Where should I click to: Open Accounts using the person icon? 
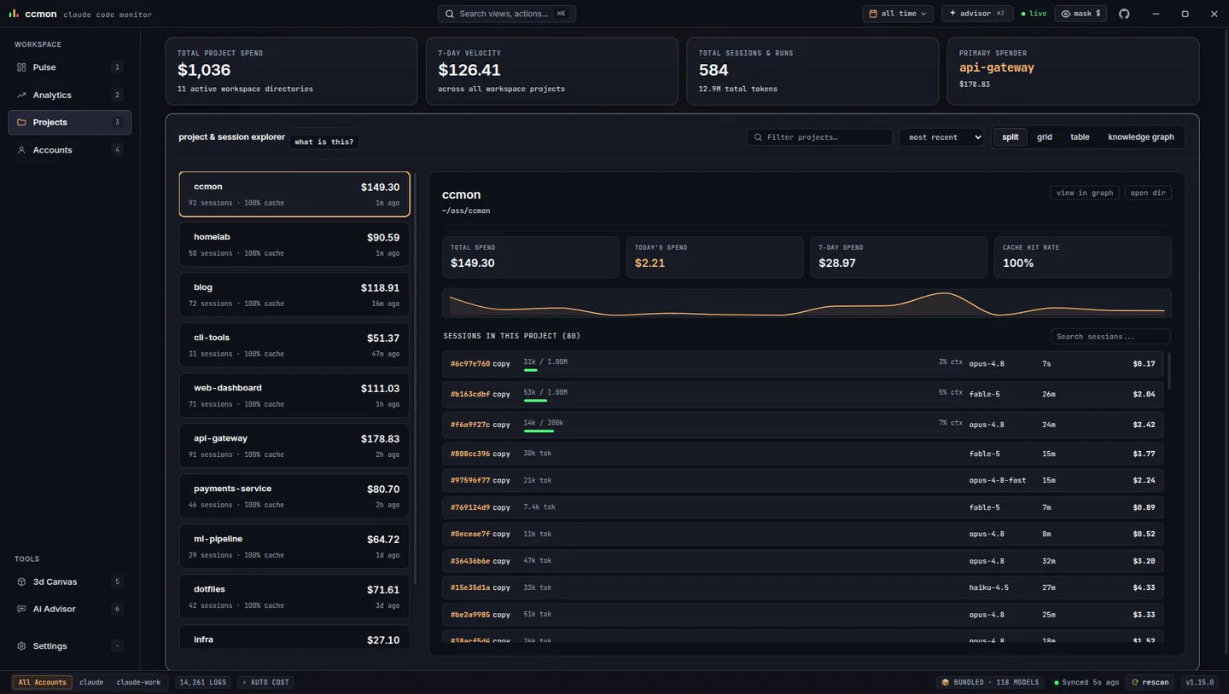point(21,150)
